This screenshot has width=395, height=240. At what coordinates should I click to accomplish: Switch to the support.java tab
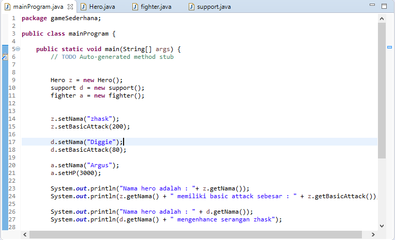[x=209, y=7]
